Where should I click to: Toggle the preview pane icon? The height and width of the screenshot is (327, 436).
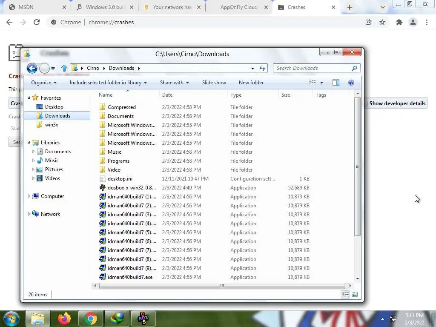click(336, 83)
